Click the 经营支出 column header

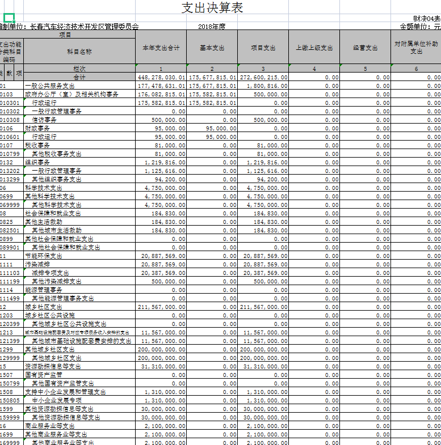[365, 48]
